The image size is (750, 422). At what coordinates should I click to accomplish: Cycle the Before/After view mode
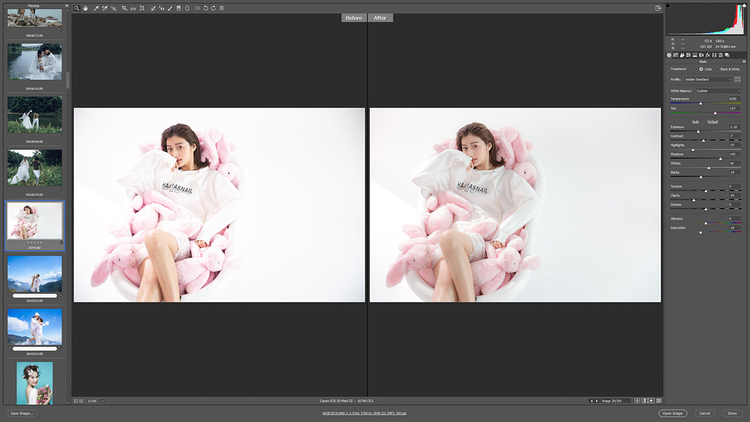point(637,401)
